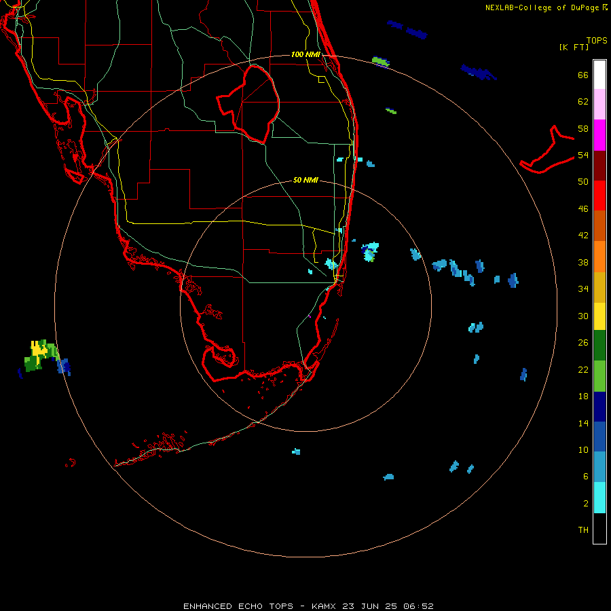611x611 pixels.
Task: Click the bright red swatch between 50 and 46
Action: point(599,196)
